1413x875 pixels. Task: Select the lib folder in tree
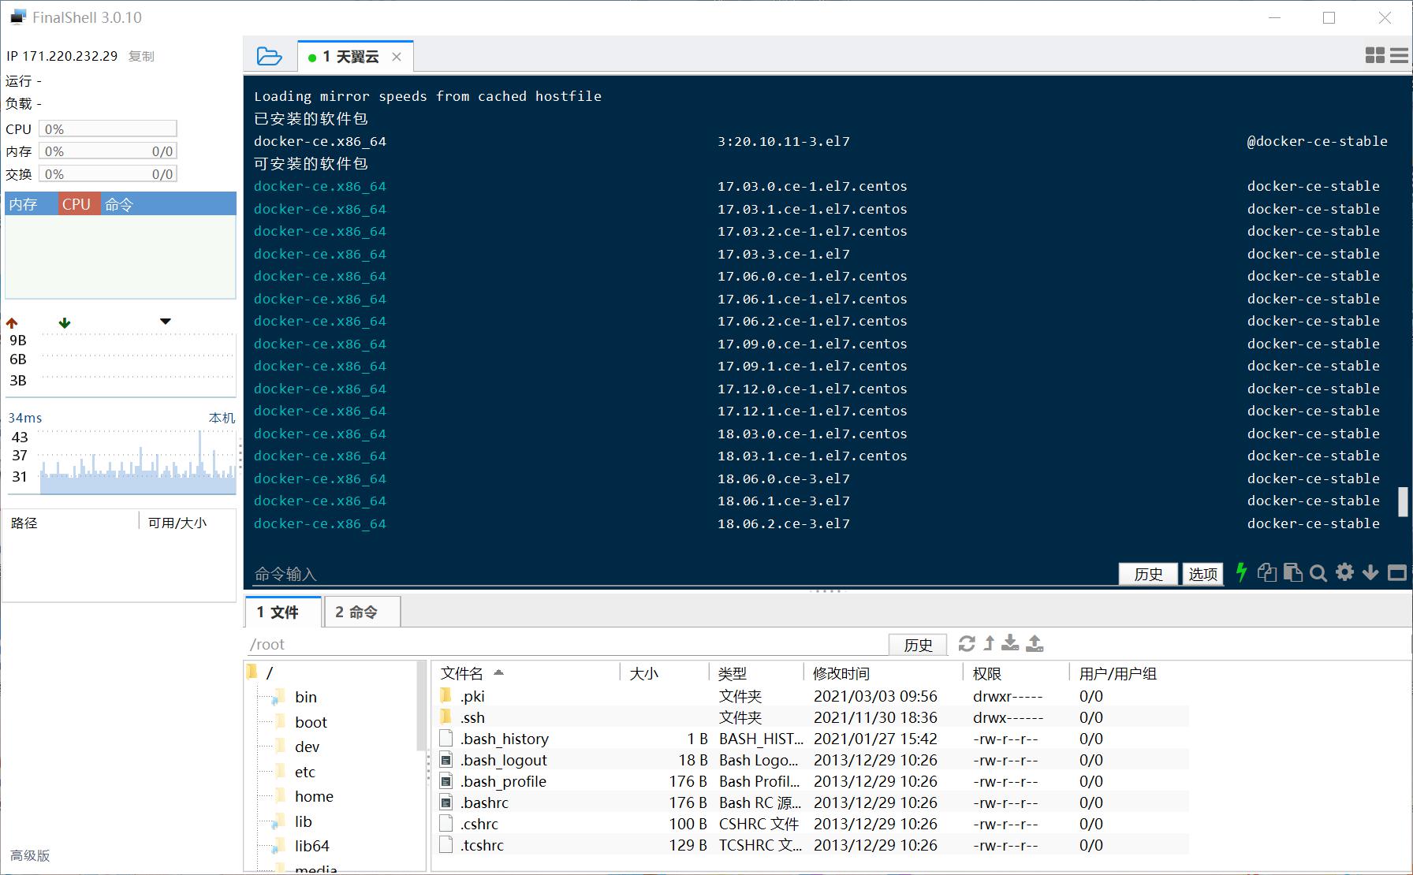[303, 821]
